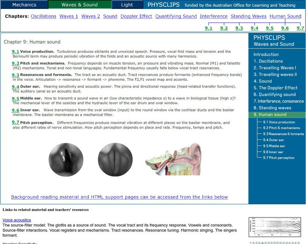Image resolution: width=306 pixels, height=244 pixels.
Task: Jump to section 9.1 in top navigation
Action: 209,28
